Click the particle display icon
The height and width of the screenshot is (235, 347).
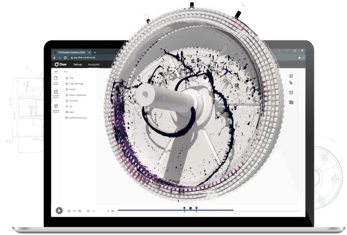(x=291, y=83)
